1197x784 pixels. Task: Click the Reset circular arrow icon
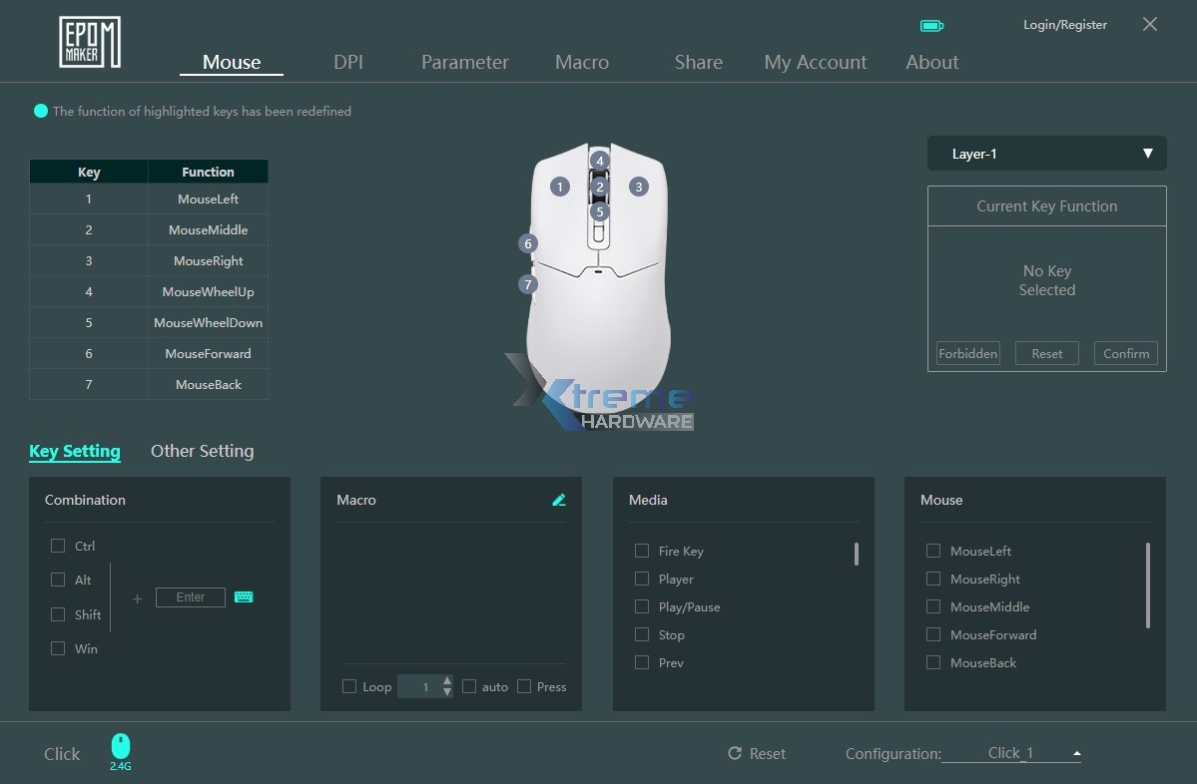pos(734,753)
